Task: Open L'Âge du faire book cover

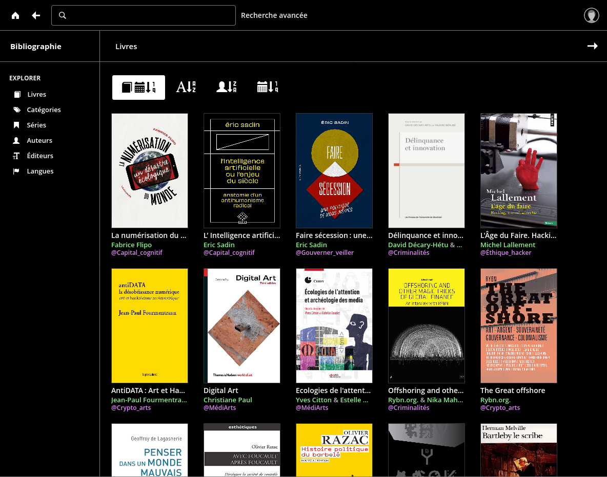Action: [519, 170]
